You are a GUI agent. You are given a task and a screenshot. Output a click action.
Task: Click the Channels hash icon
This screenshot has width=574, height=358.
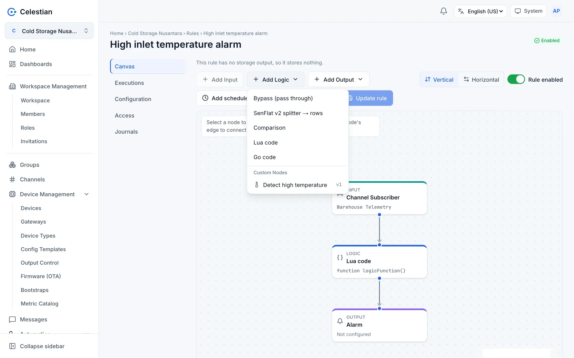(12, 179)
